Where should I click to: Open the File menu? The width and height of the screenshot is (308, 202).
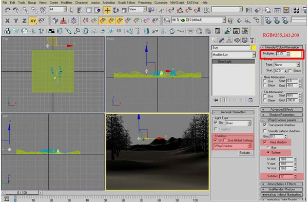tap(5, 3)
